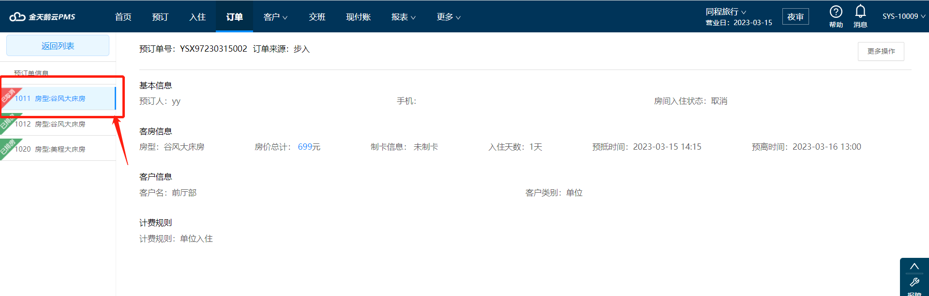Select room 1012 谷风大床房 in list
This screenshot has width=929, height=296.
pos(58,124)
